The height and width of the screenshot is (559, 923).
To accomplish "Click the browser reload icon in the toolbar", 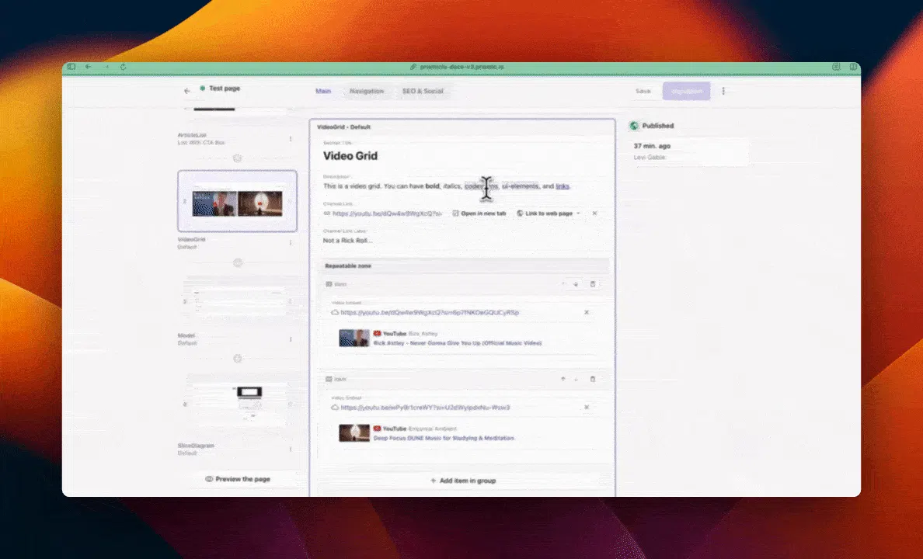I will [x=123, y=67].
